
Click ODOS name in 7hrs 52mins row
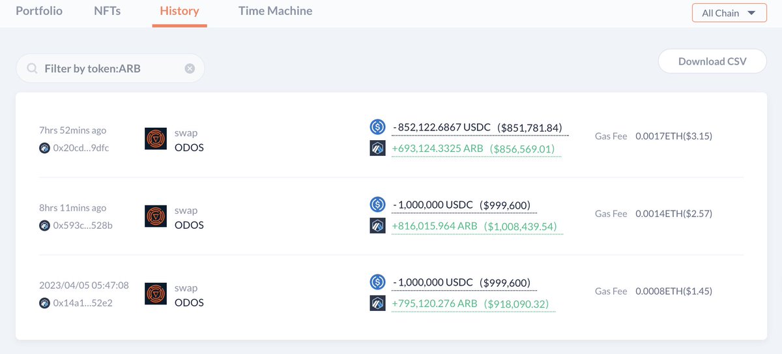[x=189, y=147]
